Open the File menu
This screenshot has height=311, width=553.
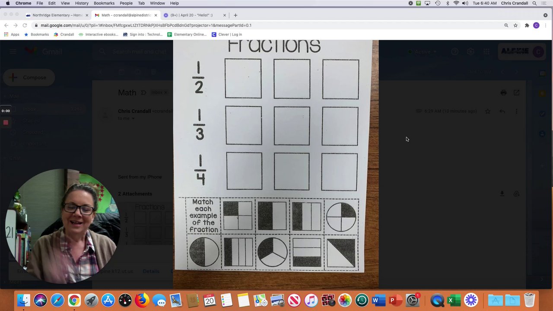40,3
